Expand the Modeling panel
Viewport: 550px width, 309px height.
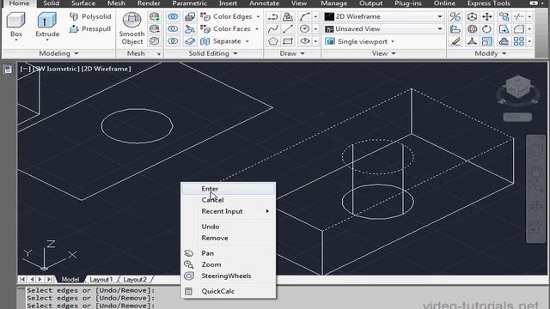(58, 53)
